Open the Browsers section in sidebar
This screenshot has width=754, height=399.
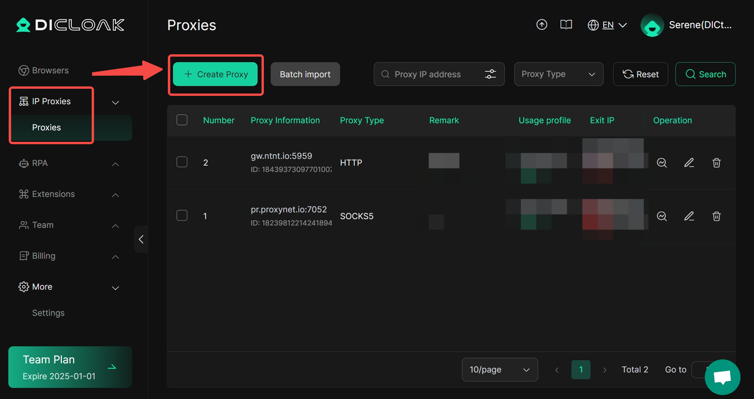50,70
